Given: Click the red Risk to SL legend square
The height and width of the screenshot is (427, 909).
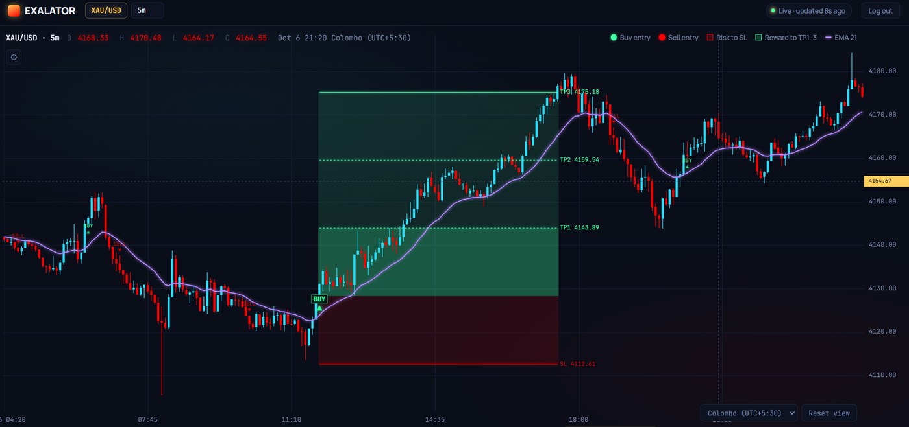Looking at the screenshot, I should (x=710, y=38).
